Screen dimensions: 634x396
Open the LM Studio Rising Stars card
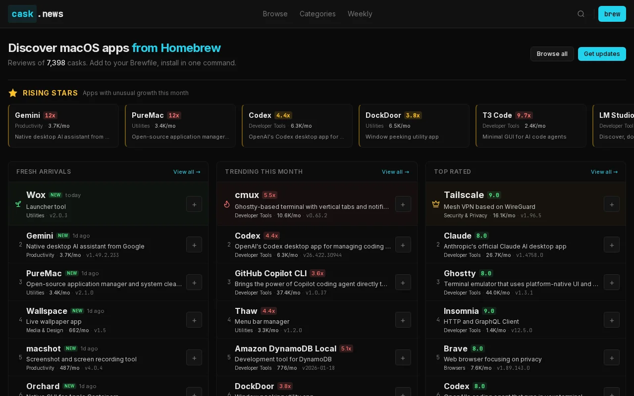tap(613, 126)
